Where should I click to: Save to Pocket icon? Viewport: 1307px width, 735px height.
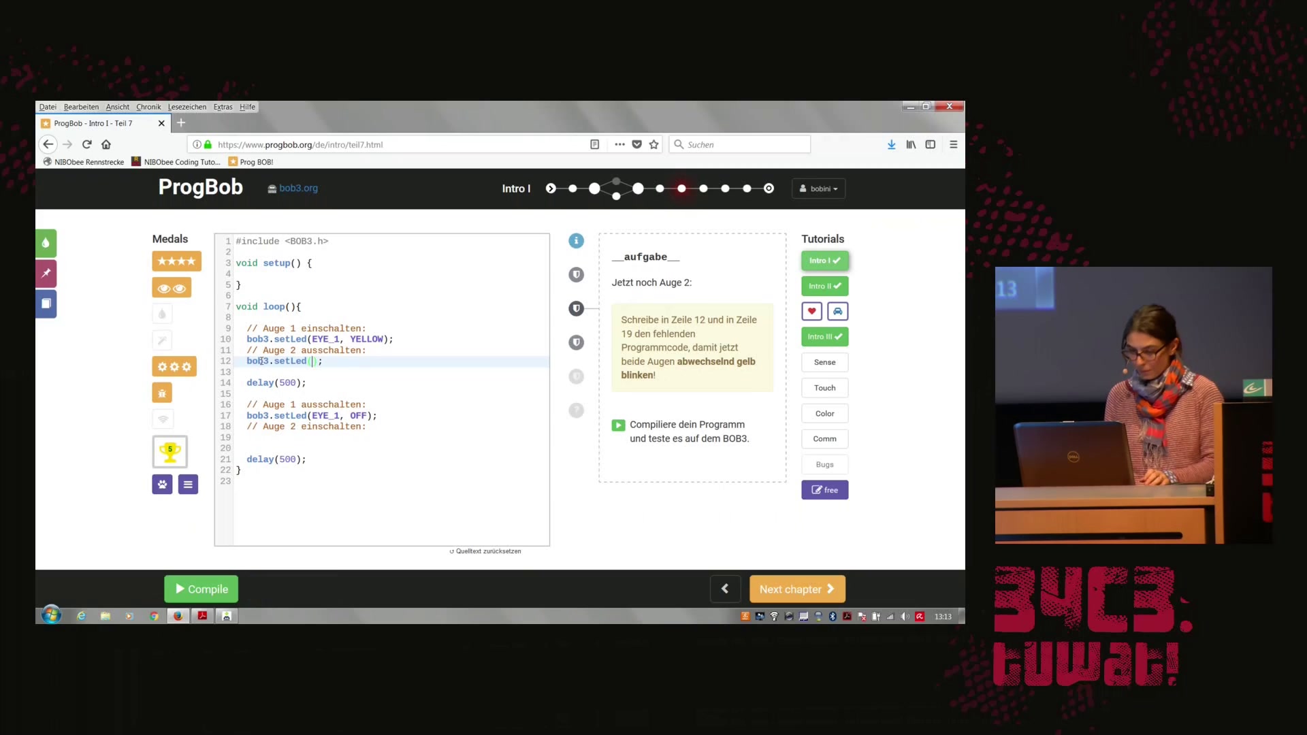637,144
